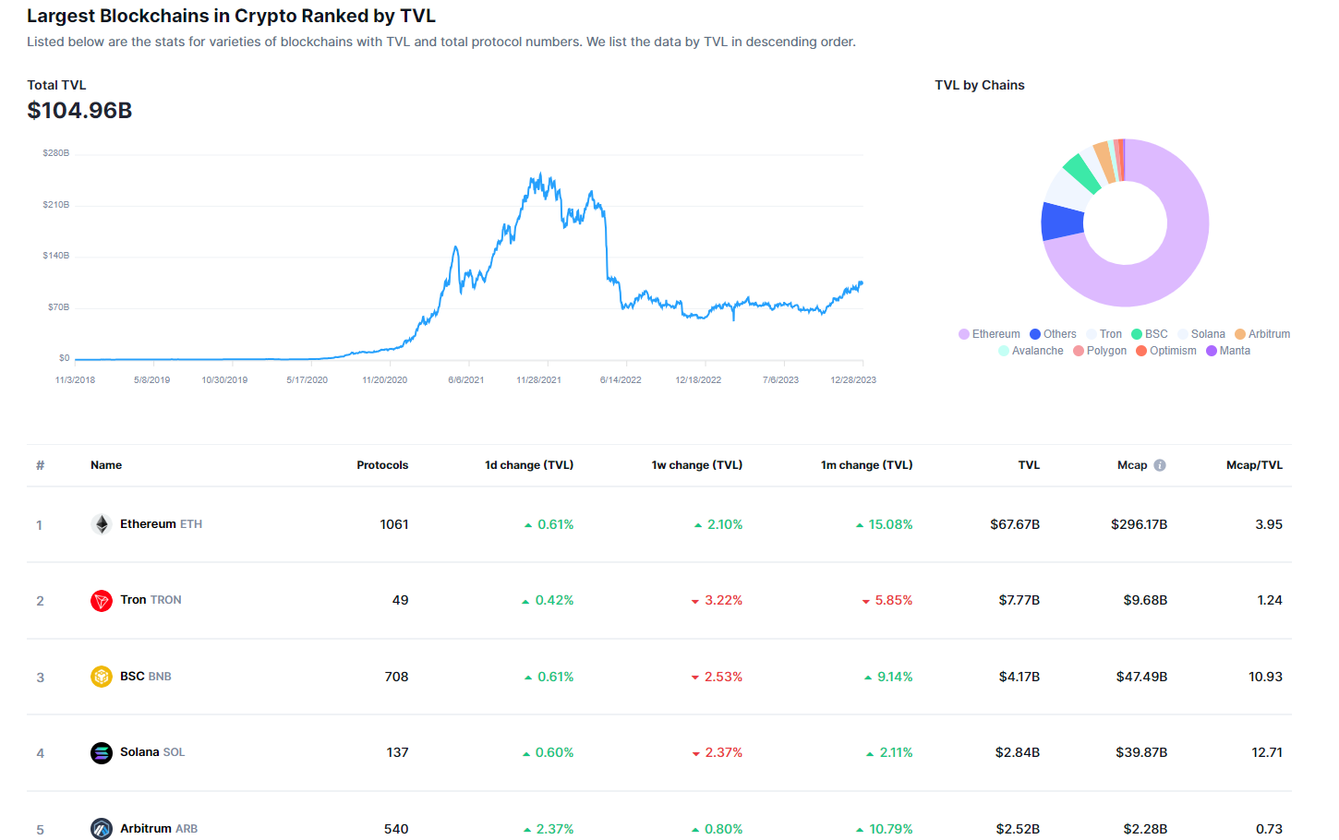Click the TVL by Chains heading
Screen dimensions: 1339x840
click(980, 85)
